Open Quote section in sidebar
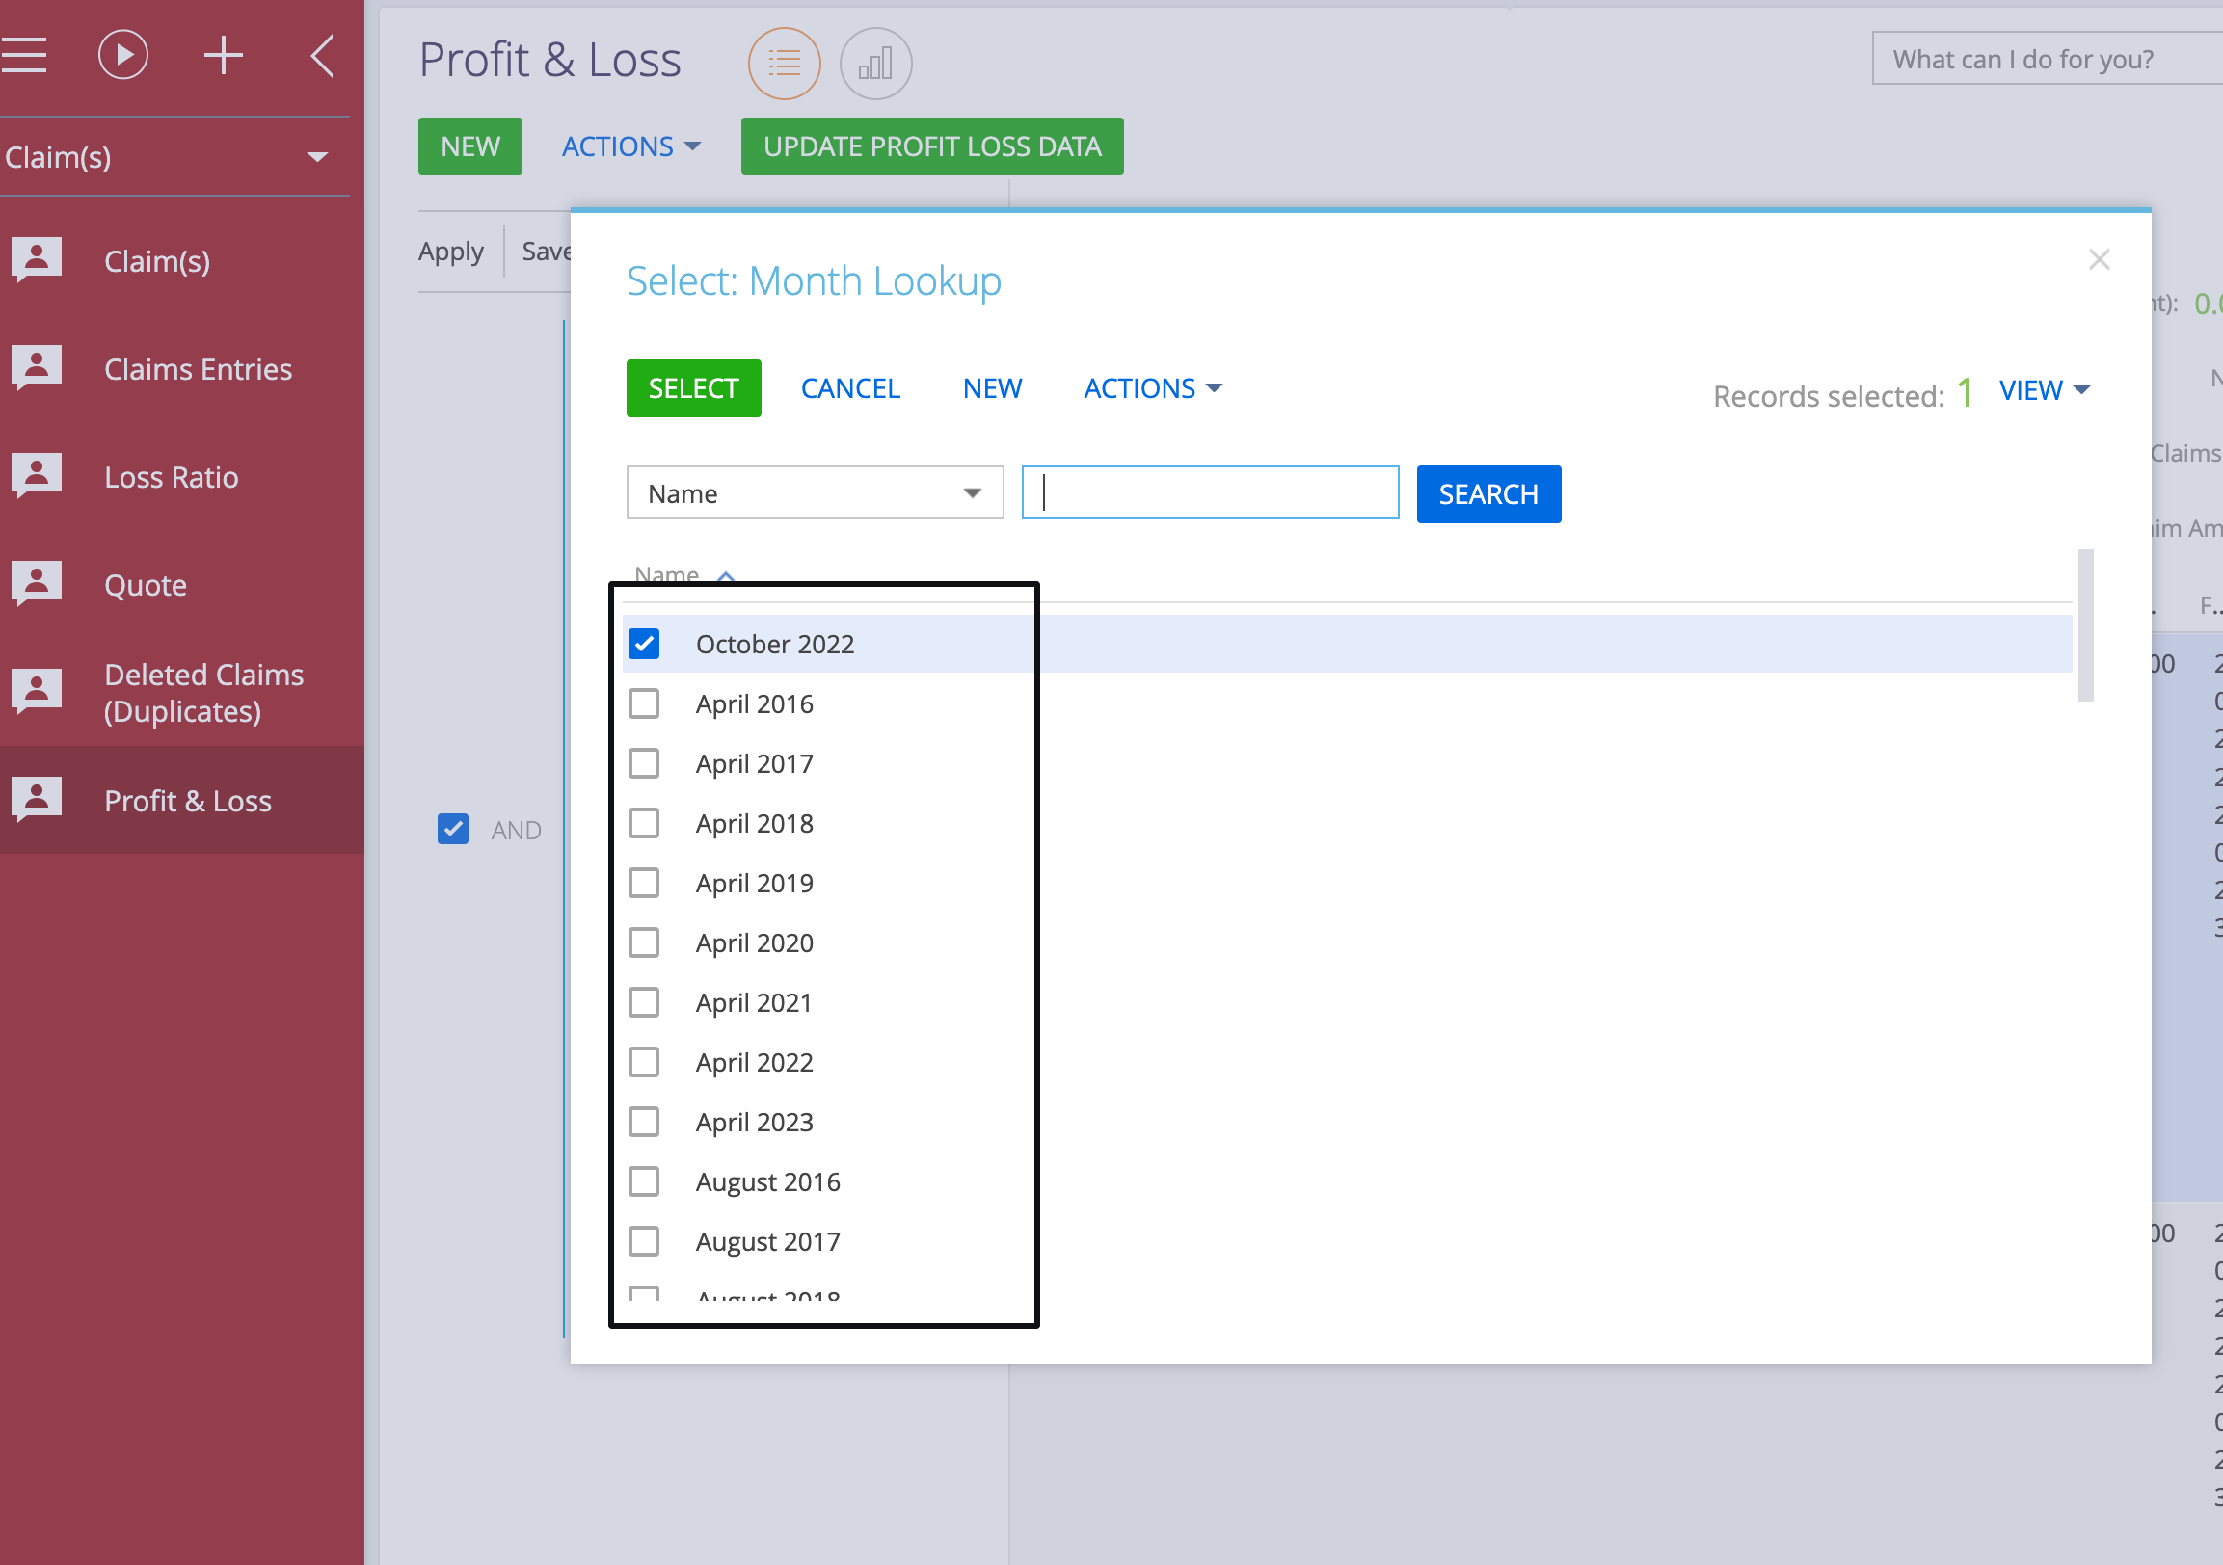2223x1565 pixels. pyautogui.click(x=146, y=586)
